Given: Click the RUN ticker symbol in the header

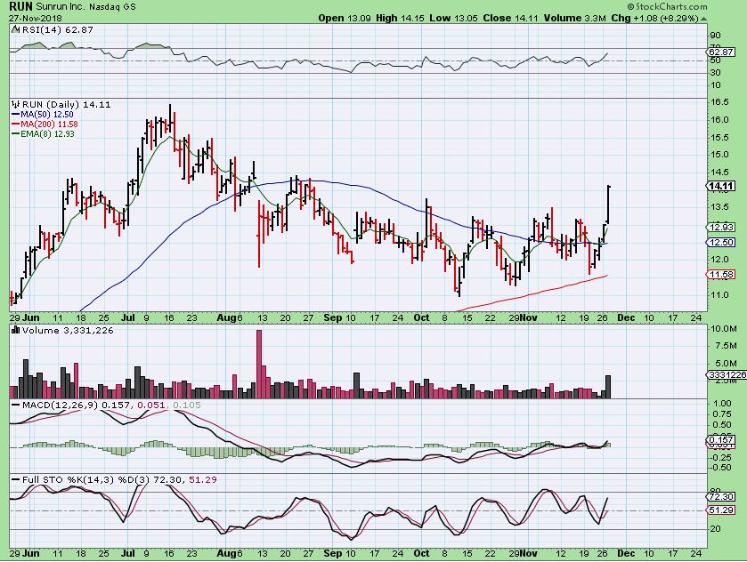Looking at the screenshot, I should click(20, 6).
